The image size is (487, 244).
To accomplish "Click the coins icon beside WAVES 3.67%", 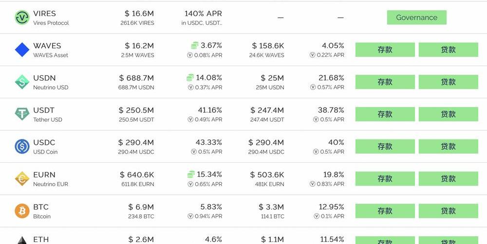I will 195,46.
